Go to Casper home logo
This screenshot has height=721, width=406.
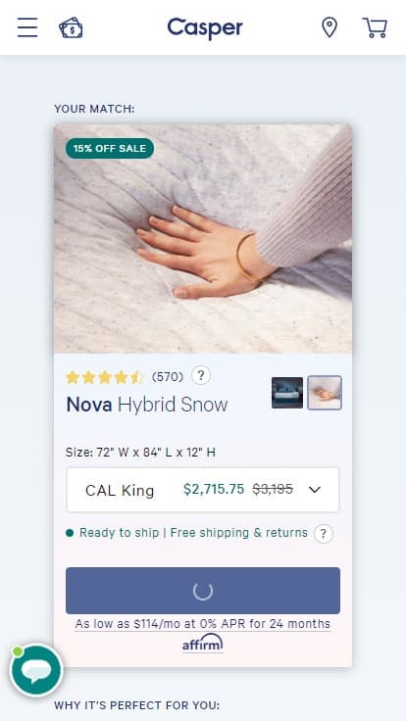click(204, 28)
